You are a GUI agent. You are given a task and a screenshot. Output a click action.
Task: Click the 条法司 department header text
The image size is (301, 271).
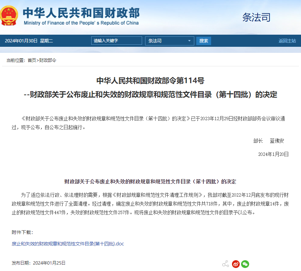[256, 17]
